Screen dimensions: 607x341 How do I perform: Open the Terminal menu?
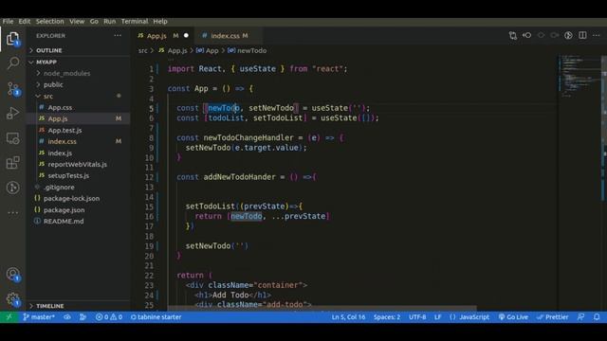pos(135,22)
